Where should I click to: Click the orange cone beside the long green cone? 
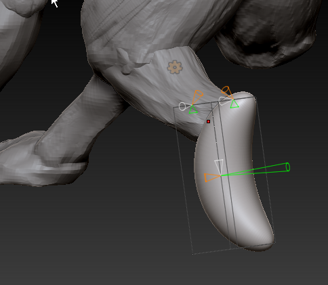click(211, 177)
